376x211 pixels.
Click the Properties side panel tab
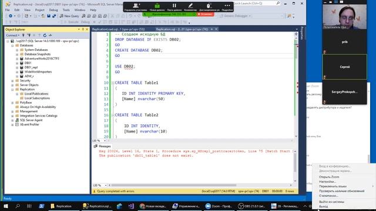[302, 33]
